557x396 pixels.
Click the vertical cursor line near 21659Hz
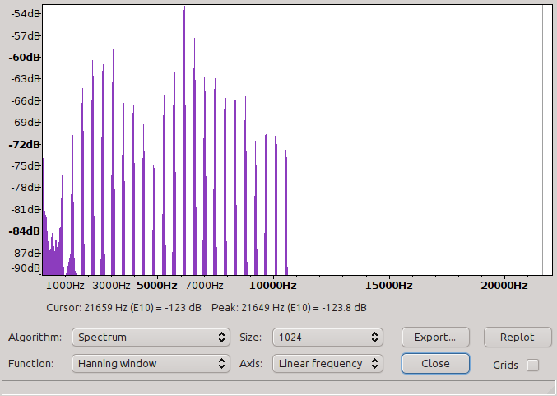pyautogui.click(x=542, y=140)
